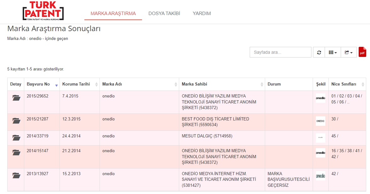Viewport: 370px width, 194px height.
Task: Click the Şekil column header
Action: point(321,84)
